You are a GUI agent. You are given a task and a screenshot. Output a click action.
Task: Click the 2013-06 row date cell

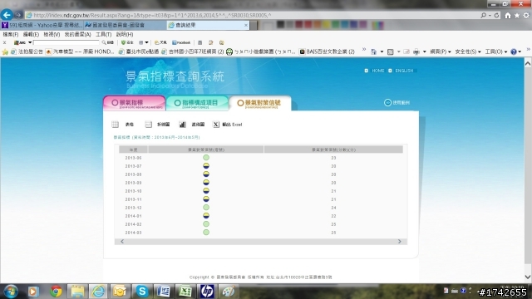133,158
